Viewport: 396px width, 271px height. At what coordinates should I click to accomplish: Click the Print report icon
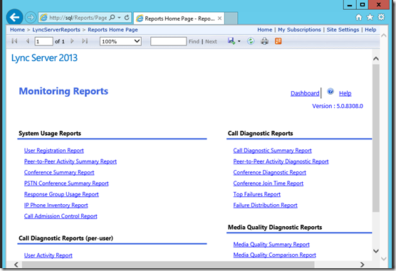tap(264, 41)
